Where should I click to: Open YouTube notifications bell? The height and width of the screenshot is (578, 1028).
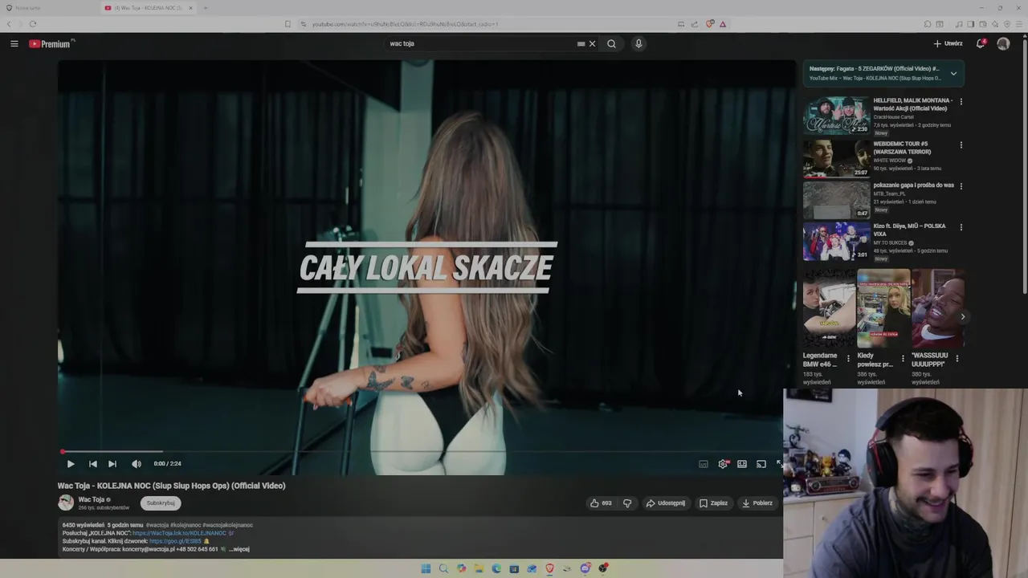[x=981, y=44]
